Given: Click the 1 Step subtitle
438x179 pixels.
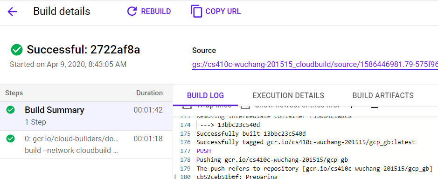Looking at the screenshot, I should click(35, 122).
